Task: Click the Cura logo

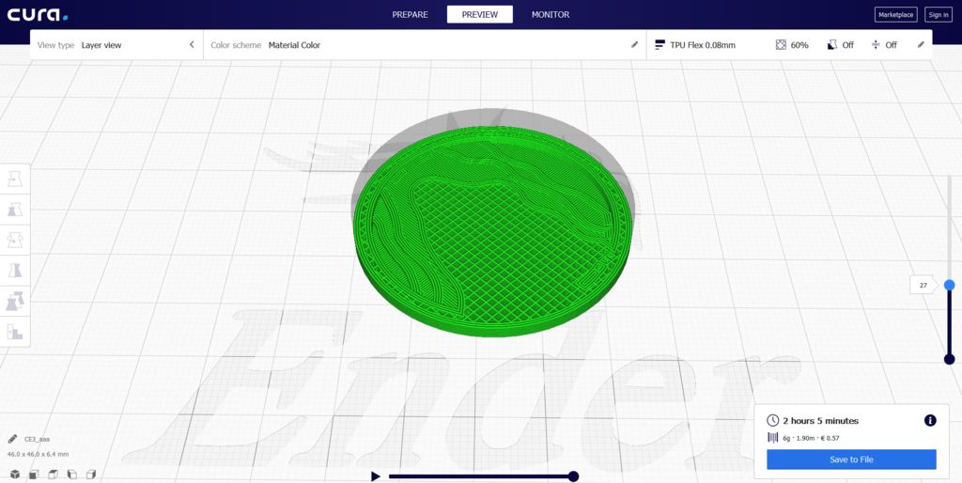Action: point(38,15)
